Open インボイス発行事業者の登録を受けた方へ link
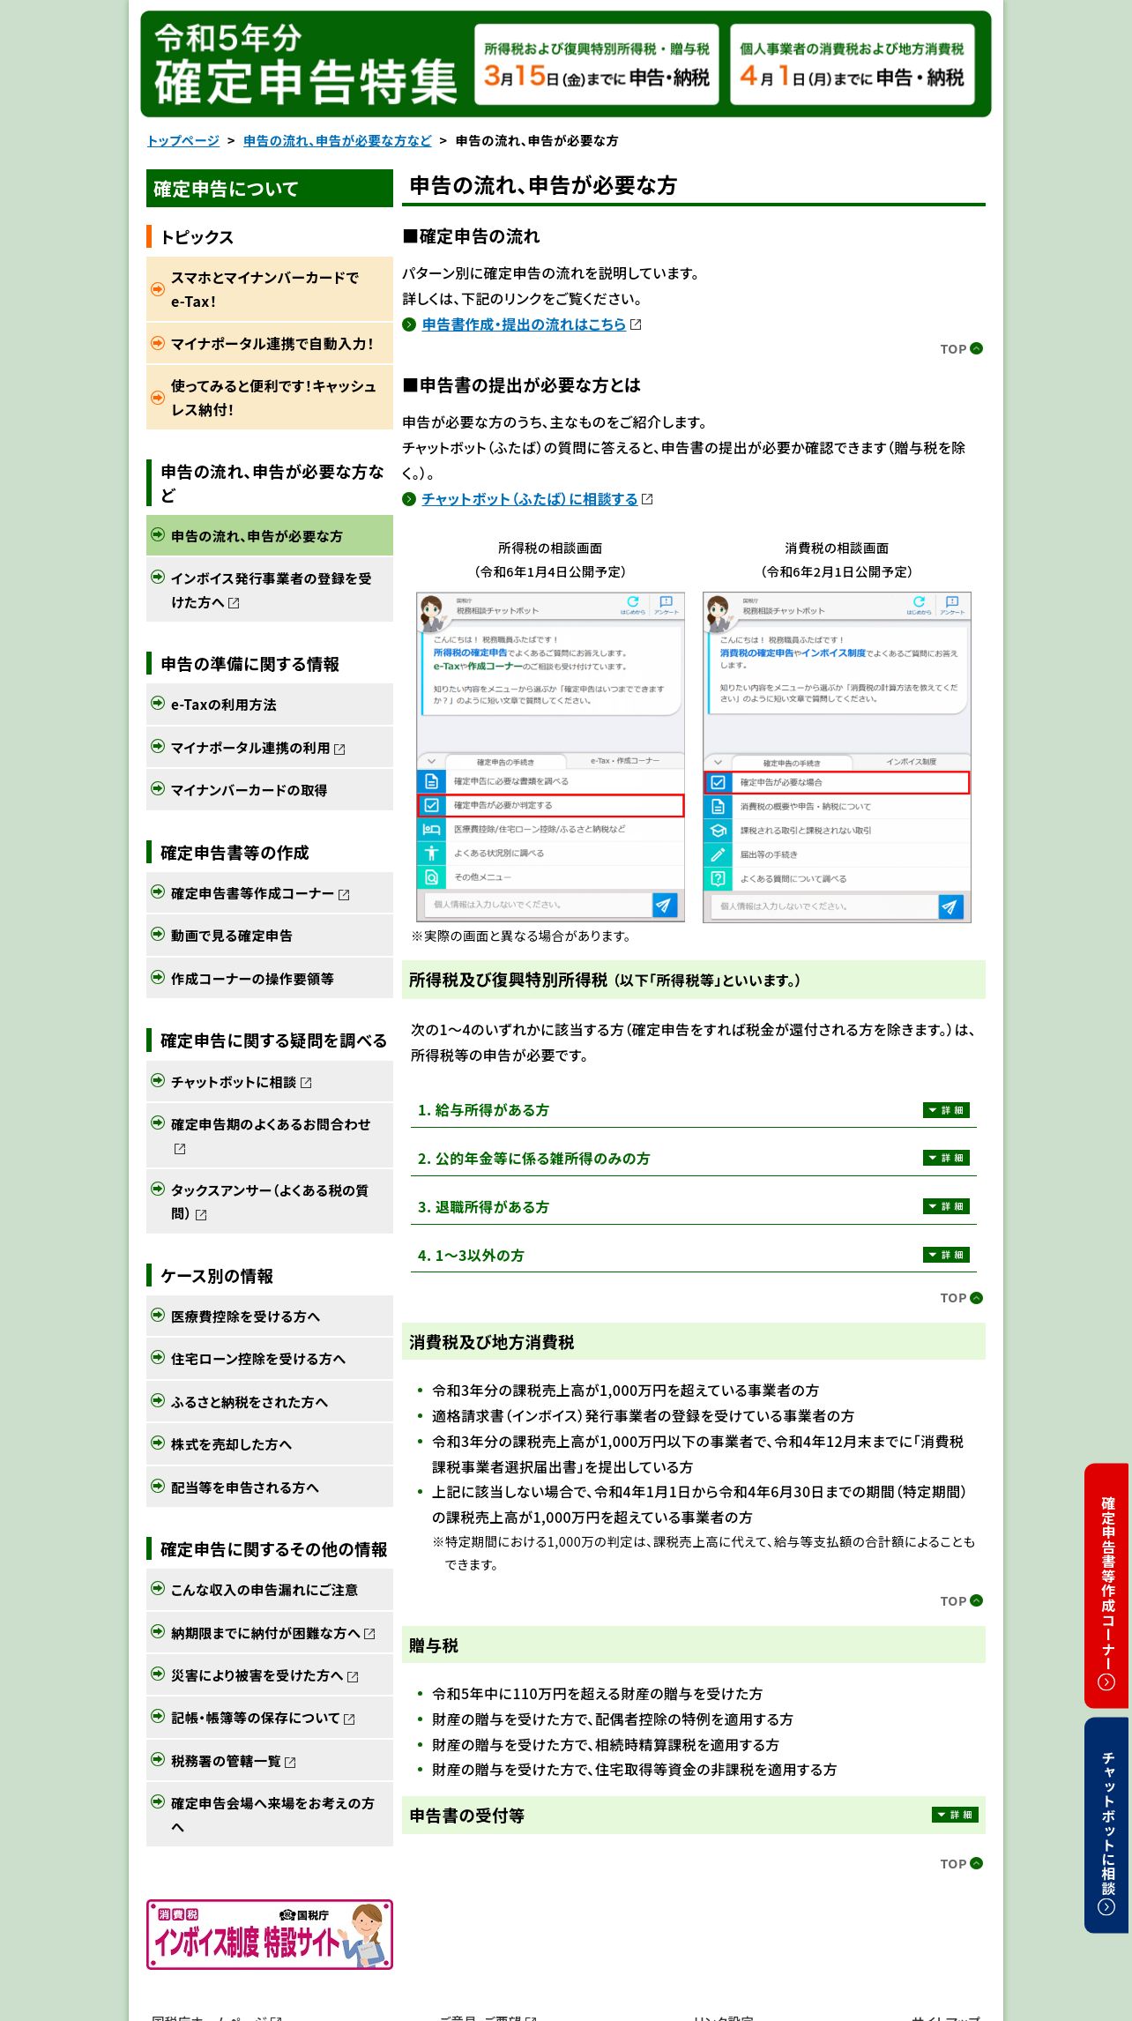This screenshot has height=2021, width=1132. [x=270, y=590]
